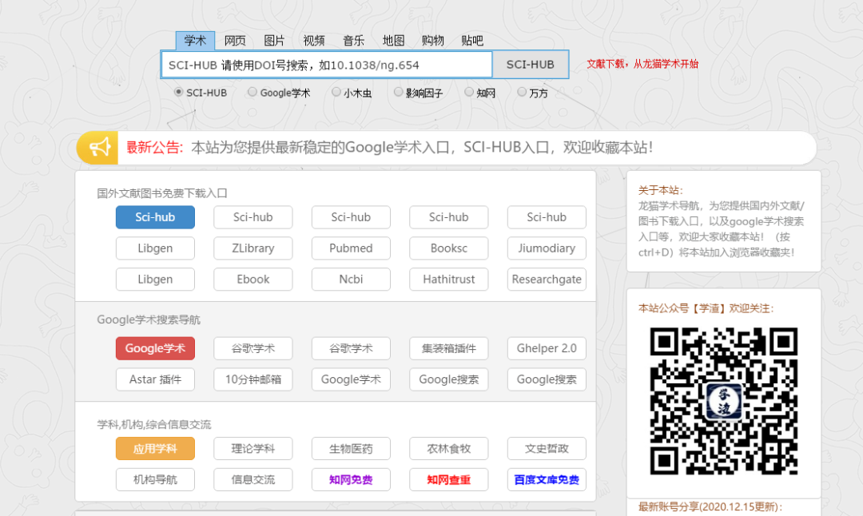The height and width of the screenshot is (516, 863).
Task: Open the 百度文库免费 link
Action: click(x=547, y=480)
